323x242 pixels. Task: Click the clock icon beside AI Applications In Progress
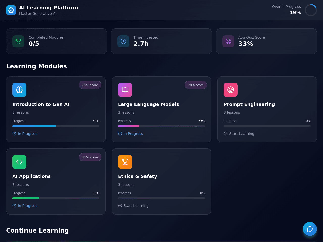[x=14, y=206]
